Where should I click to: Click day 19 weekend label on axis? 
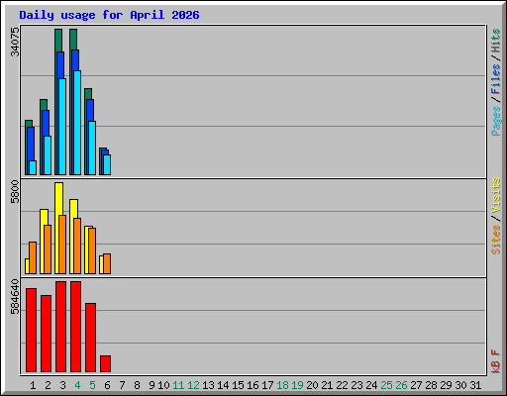click(297, 385)
